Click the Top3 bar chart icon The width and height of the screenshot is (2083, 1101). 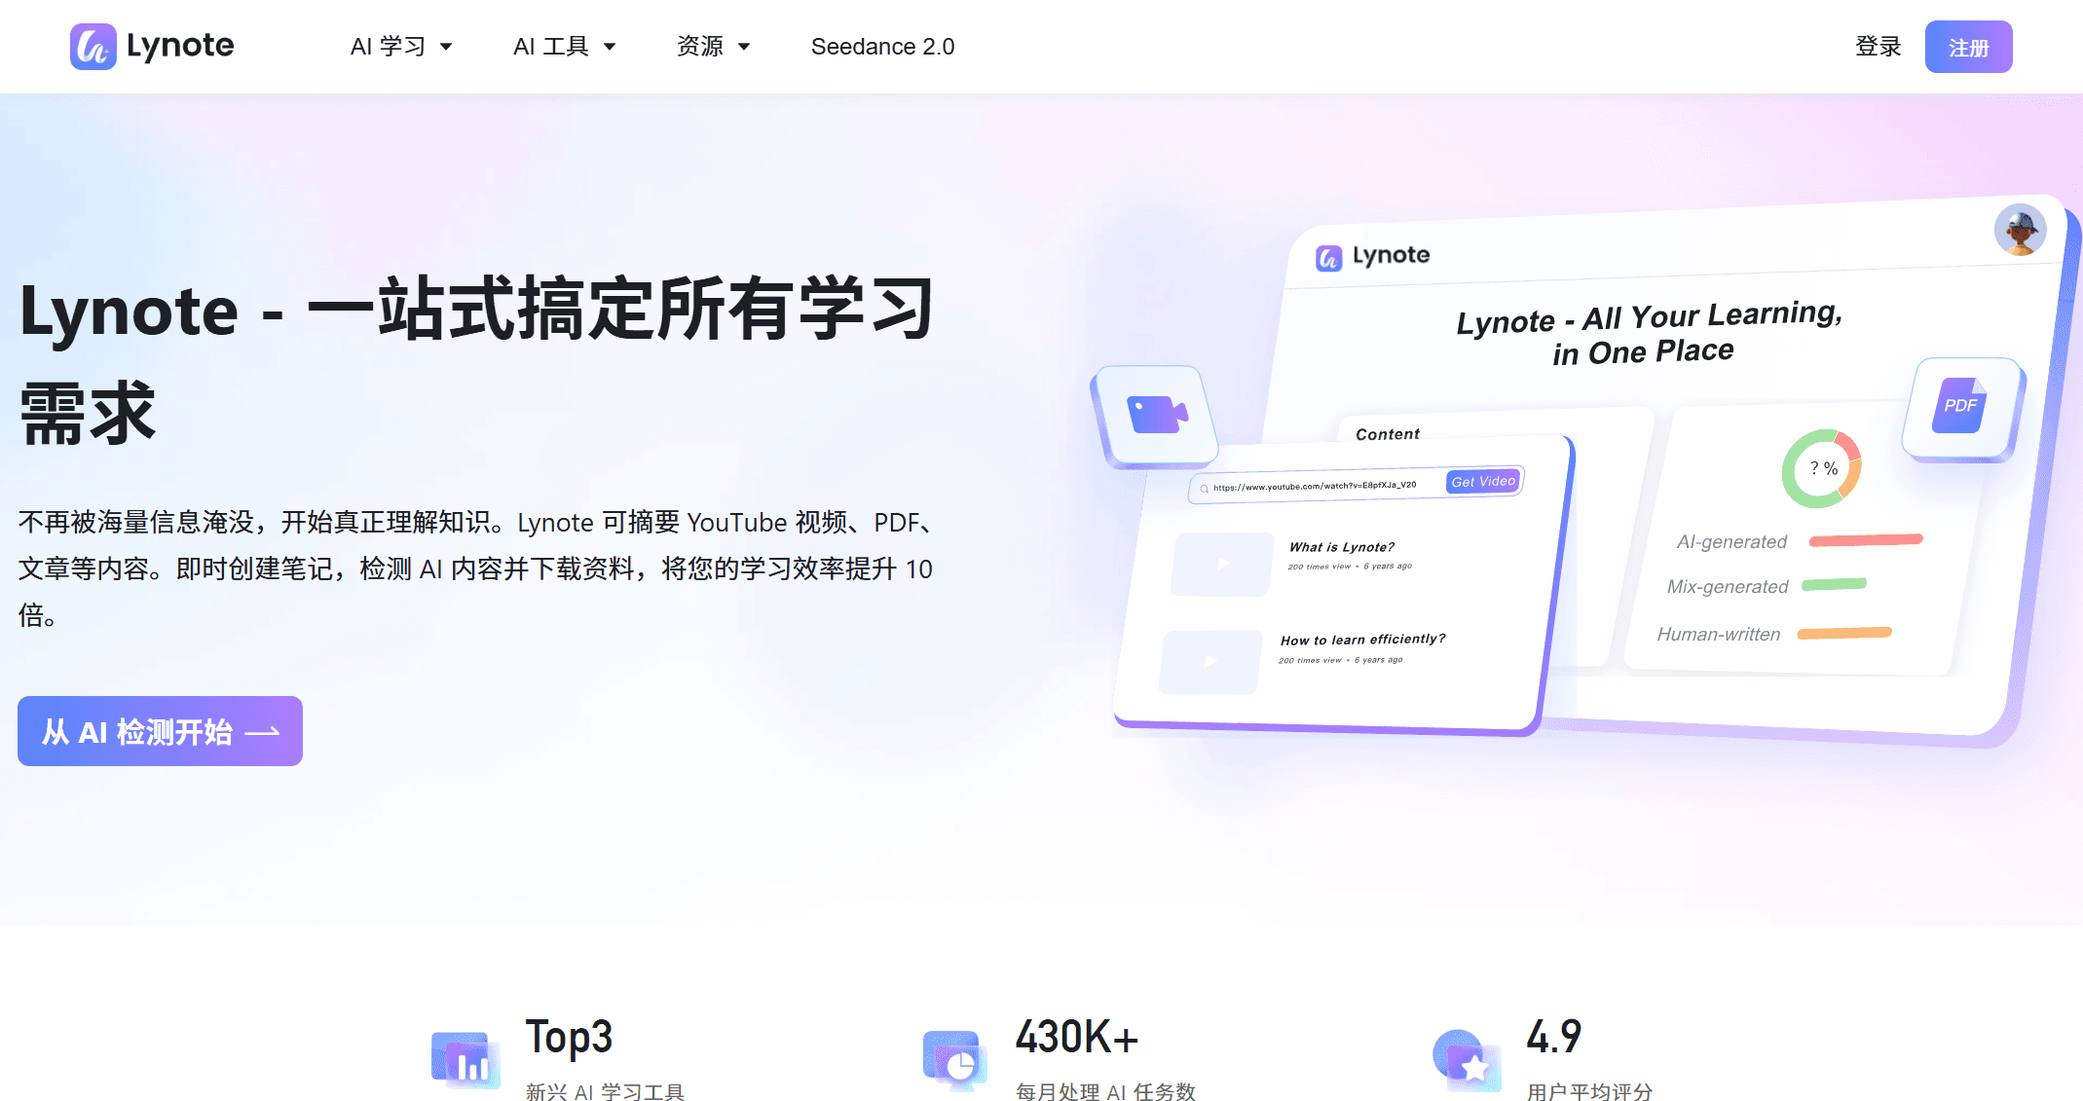click(x=465, y=1061)
